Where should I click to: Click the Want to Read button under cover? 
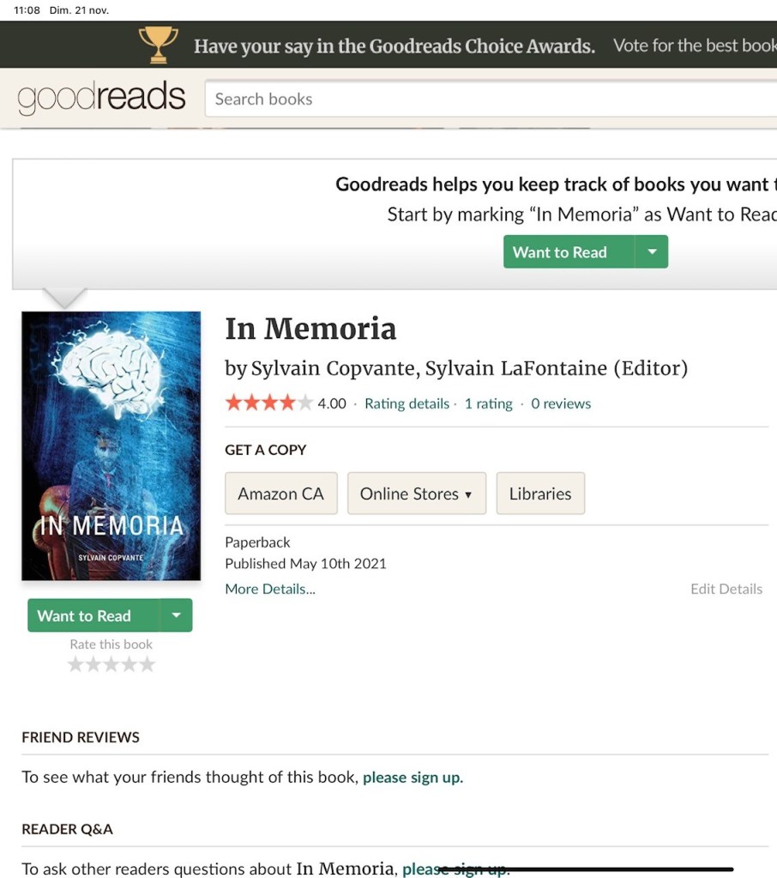click(93, 615)
